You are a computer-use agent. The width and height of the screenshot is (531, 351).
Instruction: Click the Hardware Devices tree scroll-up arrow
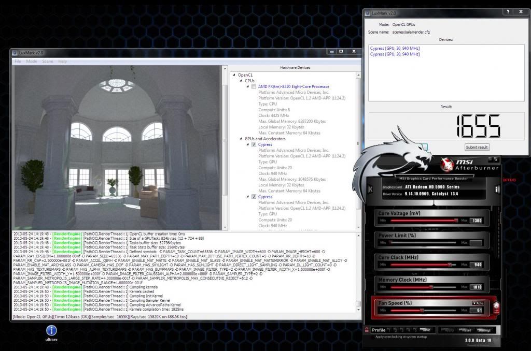click(358, 75)
